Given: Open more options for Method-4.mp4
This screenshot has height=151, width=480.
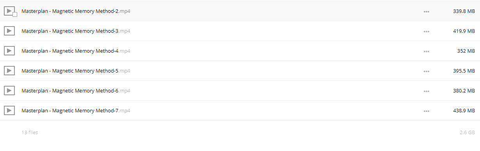Looking at the screenshot, I should 426,52.
